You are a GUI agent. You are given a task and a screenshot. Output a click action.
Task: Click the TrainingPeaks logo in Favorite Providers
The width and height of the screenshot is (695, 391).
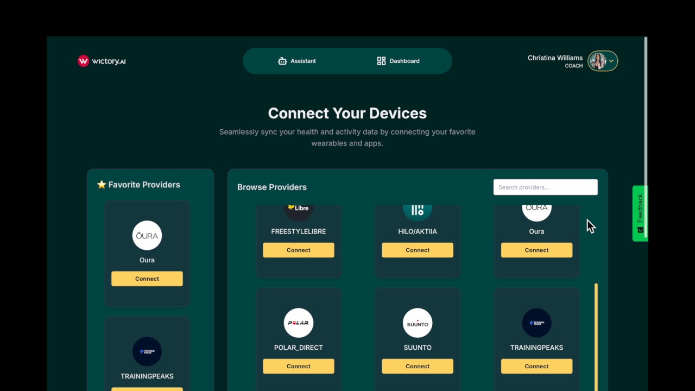147,351
